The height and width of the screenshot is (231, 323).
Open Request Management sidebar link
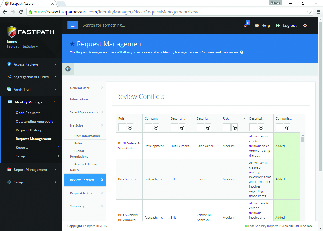click(34, 139)
